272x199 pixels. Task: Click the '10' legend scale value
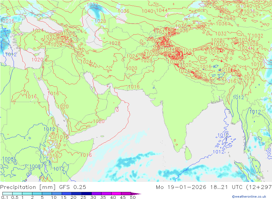coord(54,197)
